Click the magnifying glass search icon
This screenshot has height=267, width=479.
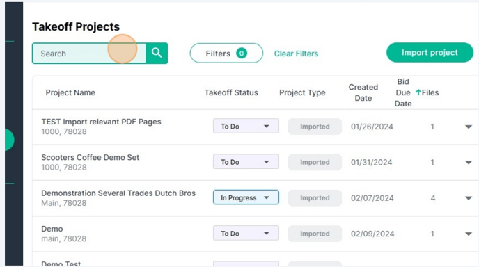click(157, 53)
